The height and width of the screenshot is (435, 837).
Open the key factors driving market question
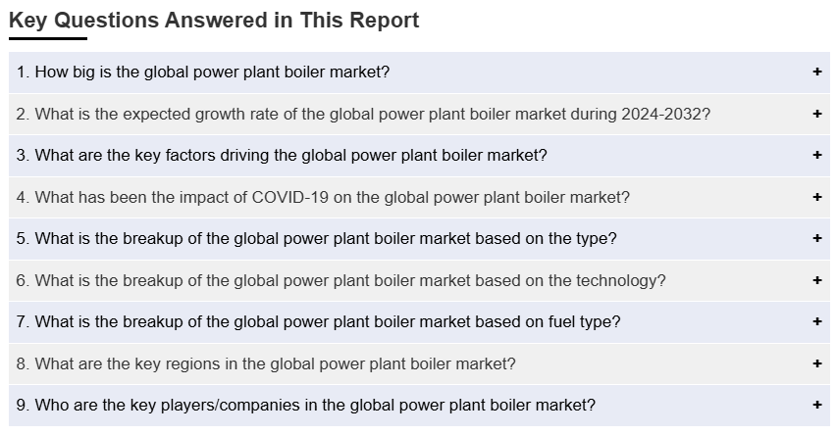(282, 155)
